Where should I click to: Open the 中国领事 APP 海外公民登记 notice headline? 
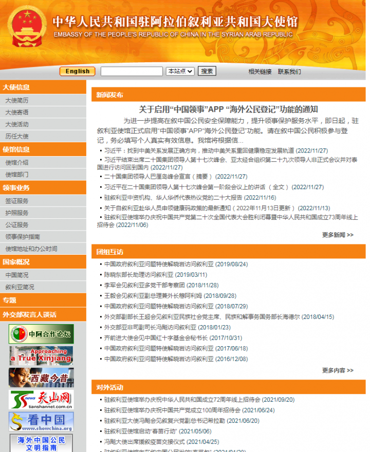point(228,109)
